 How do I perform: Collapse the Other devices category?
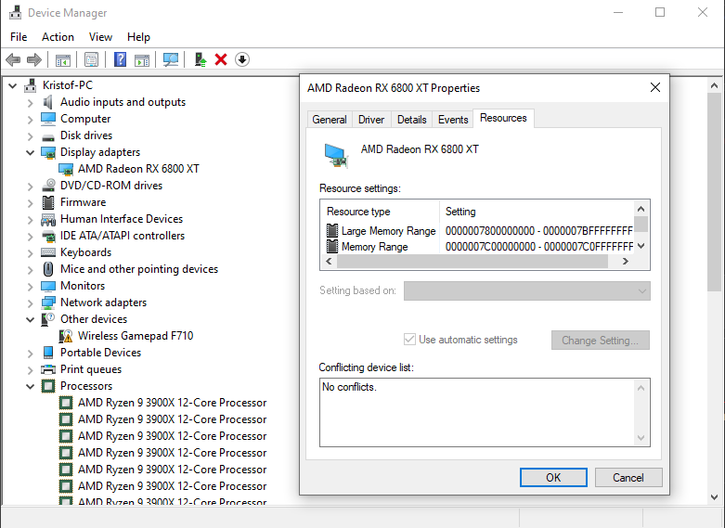(30, 319)
